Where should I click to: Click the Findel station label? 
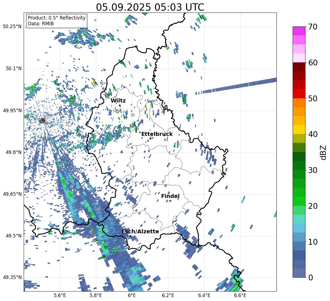click(170, 196)
